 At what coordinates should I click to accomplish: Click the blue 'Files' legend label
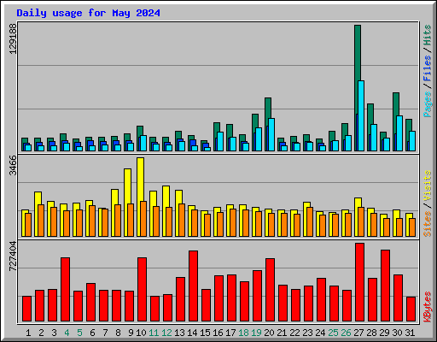coord(428,68)
